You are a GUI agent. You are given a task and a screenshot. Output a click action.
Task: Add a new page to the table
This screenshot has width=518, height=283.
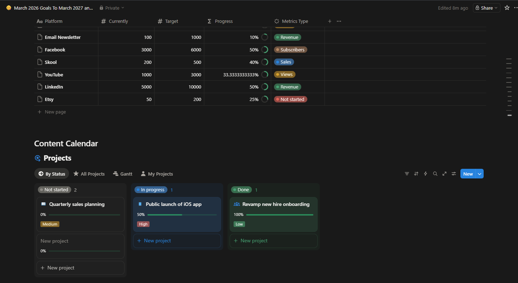52,112
